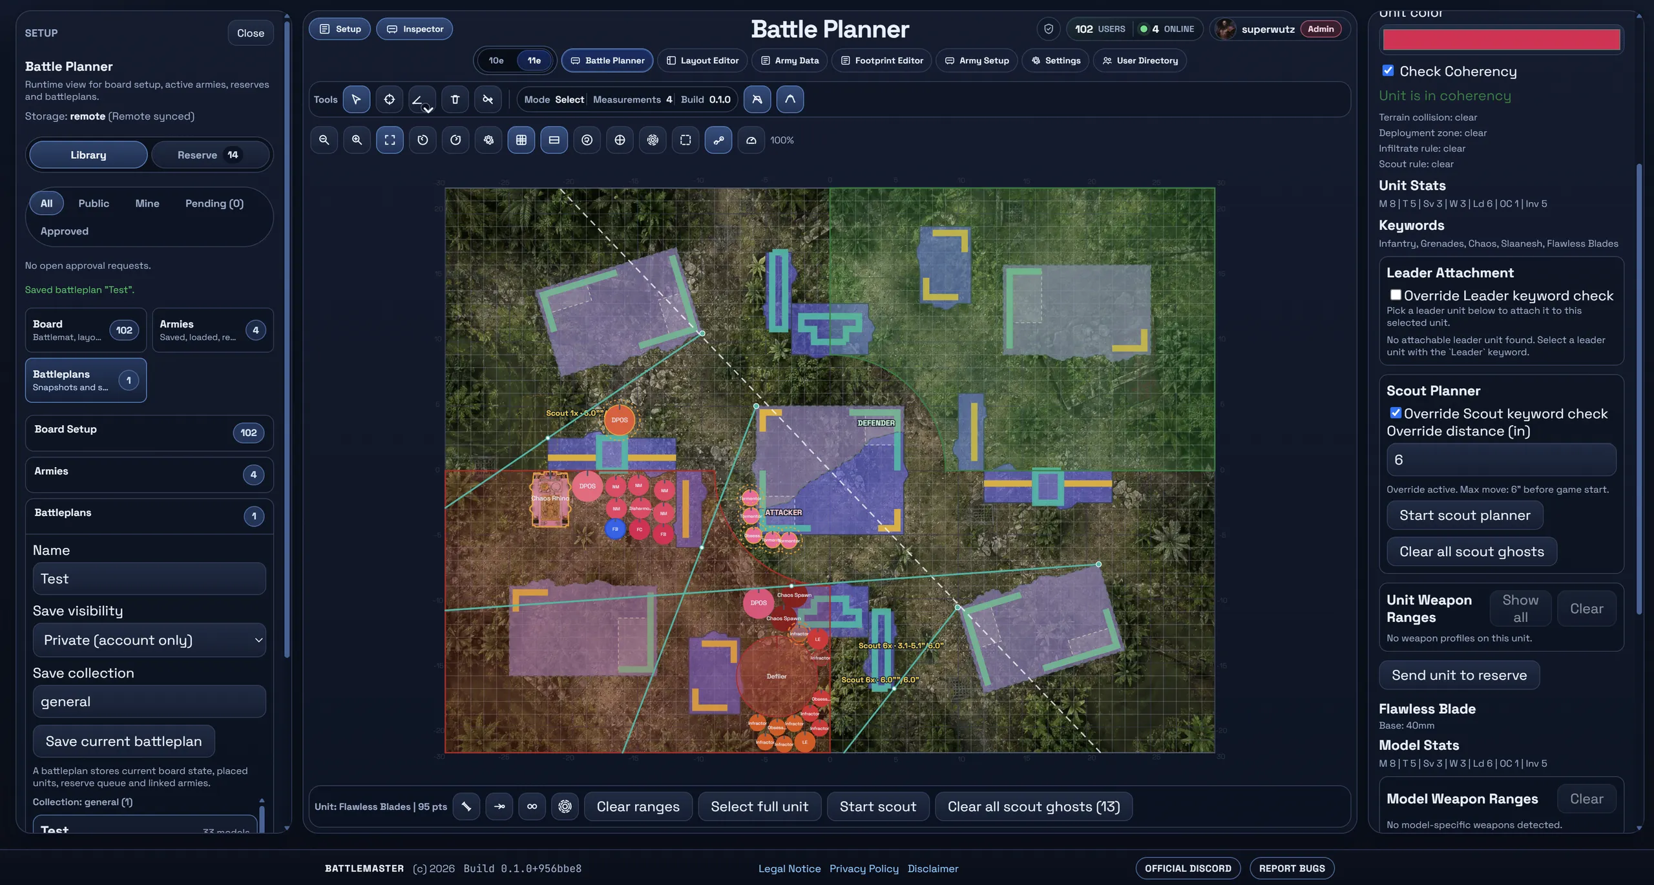Select the Reserve 14 segment

click(210, 155)
